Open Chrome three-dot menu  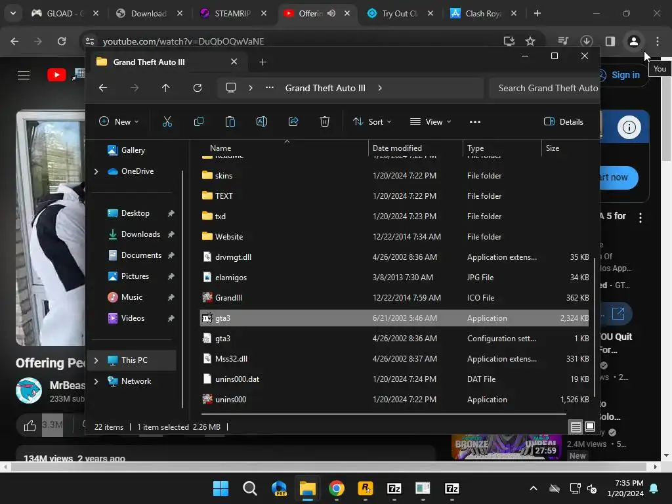pyautogui.click(x=658, y=41)
